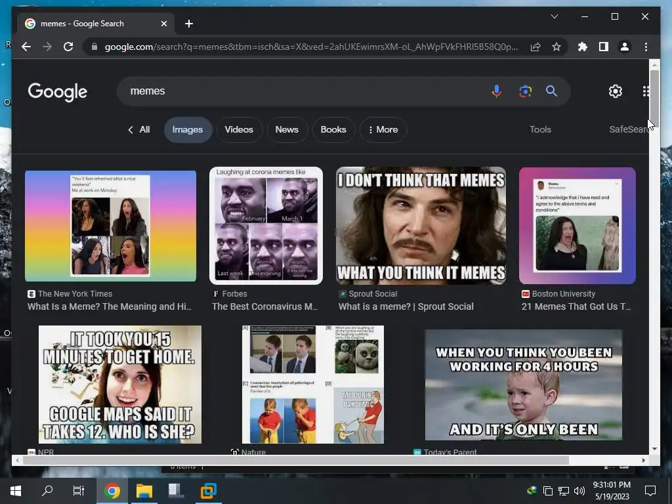
Task: Open link 'What is a meme? | Sprout Social'
Action: pyautogui.click(x=406, y=306)
